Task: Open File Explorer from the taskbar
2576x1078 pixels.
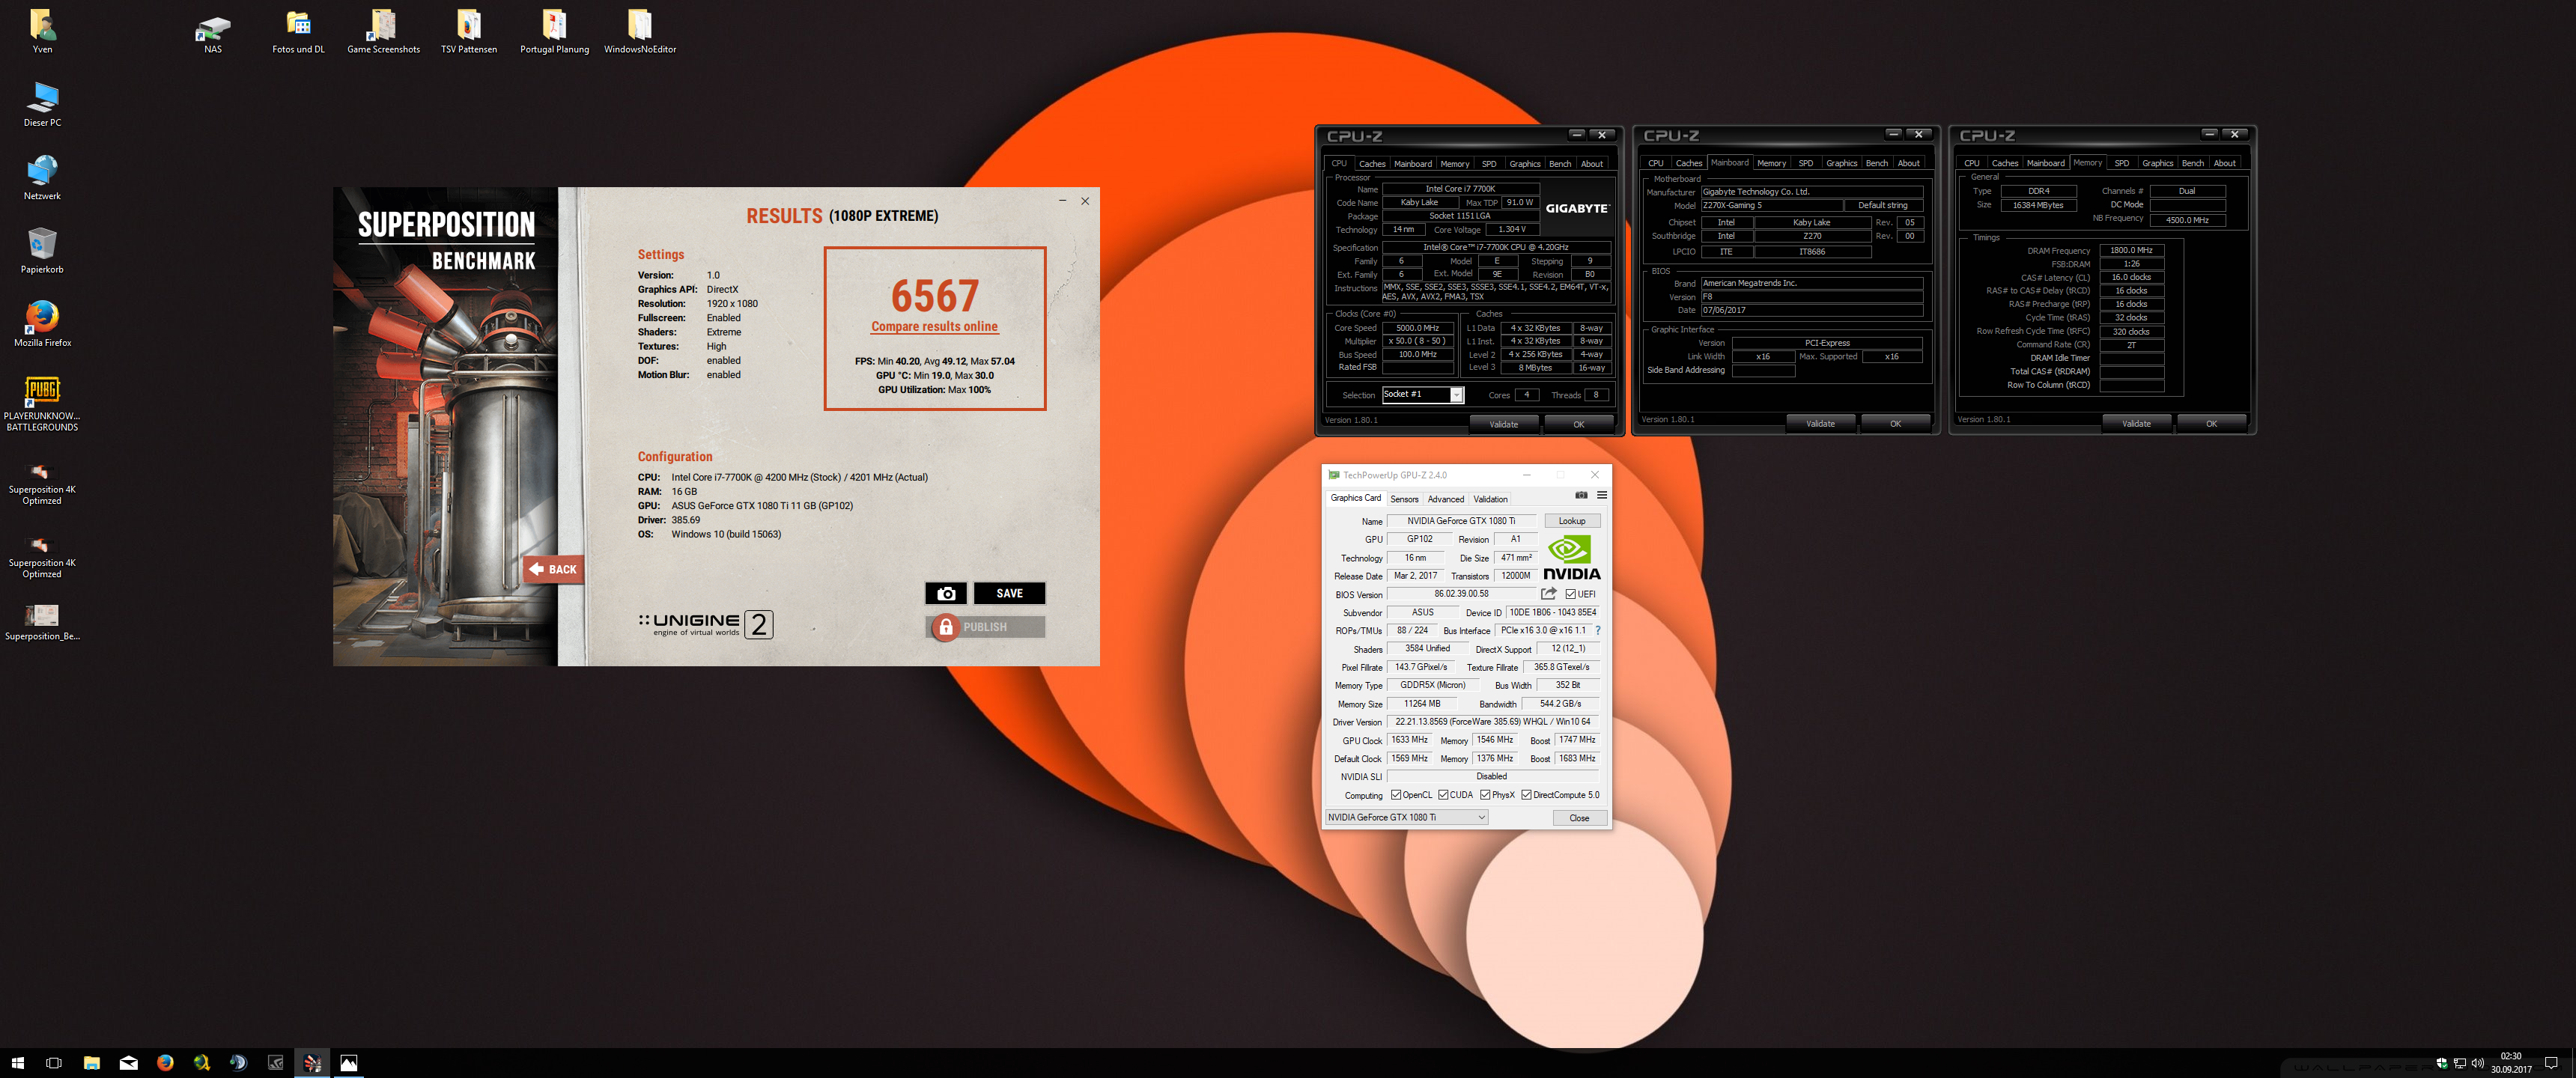Action: click(x=91, y=1063)
